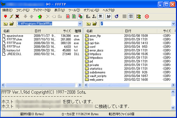Click the grey X Delete icon

point(48,17)
